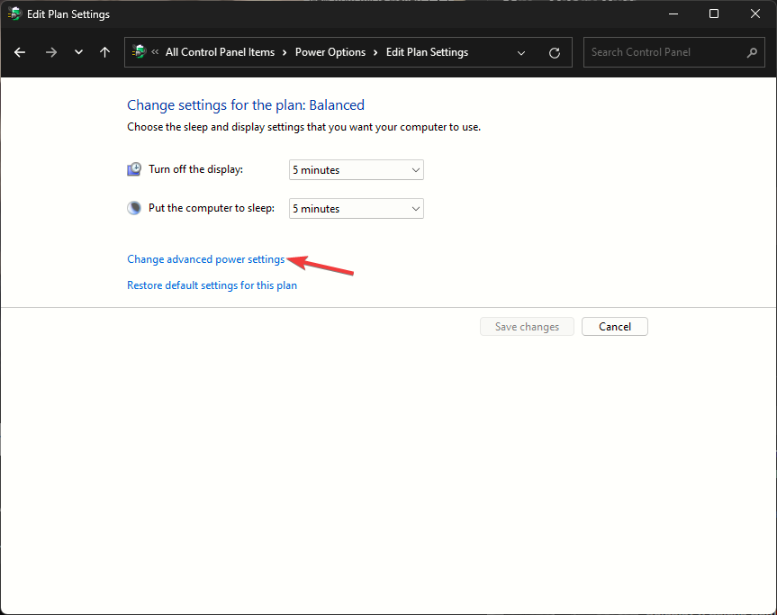Click the Put the computer to sleep label
Image resolution: width=777 pixels, height=615 pixels.
point(212,208)
